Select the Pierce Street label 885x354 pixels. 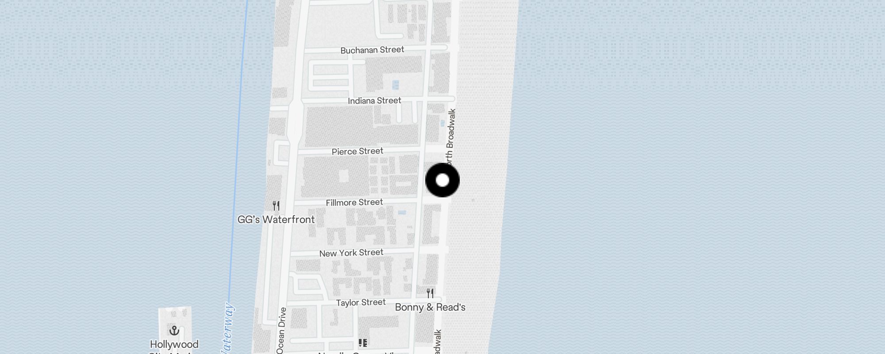point(358,151)
